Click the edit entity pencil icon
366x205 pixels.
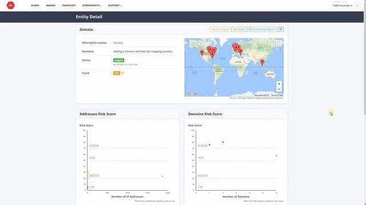(x=281, y=29)
